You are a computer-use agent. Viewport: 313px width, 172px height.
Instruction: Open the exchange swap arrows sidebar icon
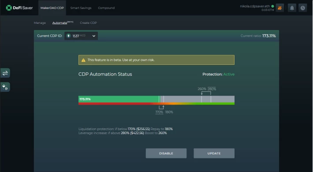point(5,73)
